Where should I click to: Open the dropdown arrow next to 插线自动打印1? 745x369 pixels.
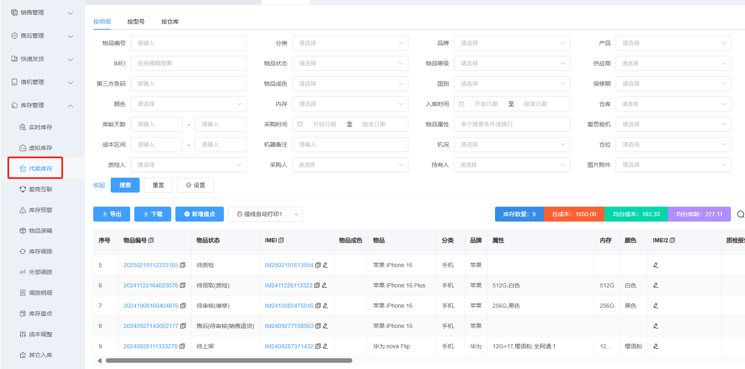(x=296, y=214)
